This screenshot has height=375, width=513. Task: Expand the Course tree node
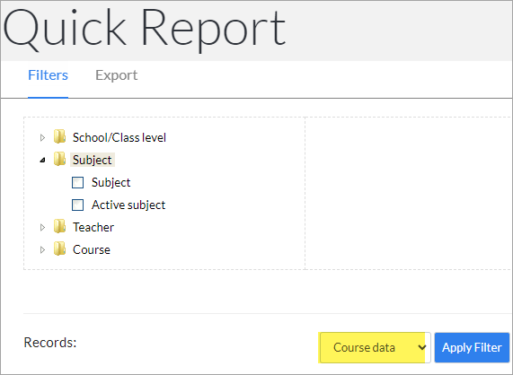[42, 250]
